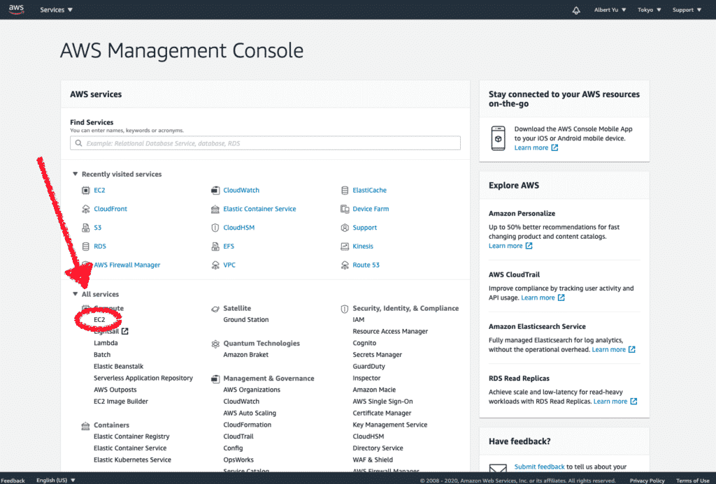This screenshot has height=484, width=716.
Task: Open EC2 Image Builder
Action: (120, 402)
